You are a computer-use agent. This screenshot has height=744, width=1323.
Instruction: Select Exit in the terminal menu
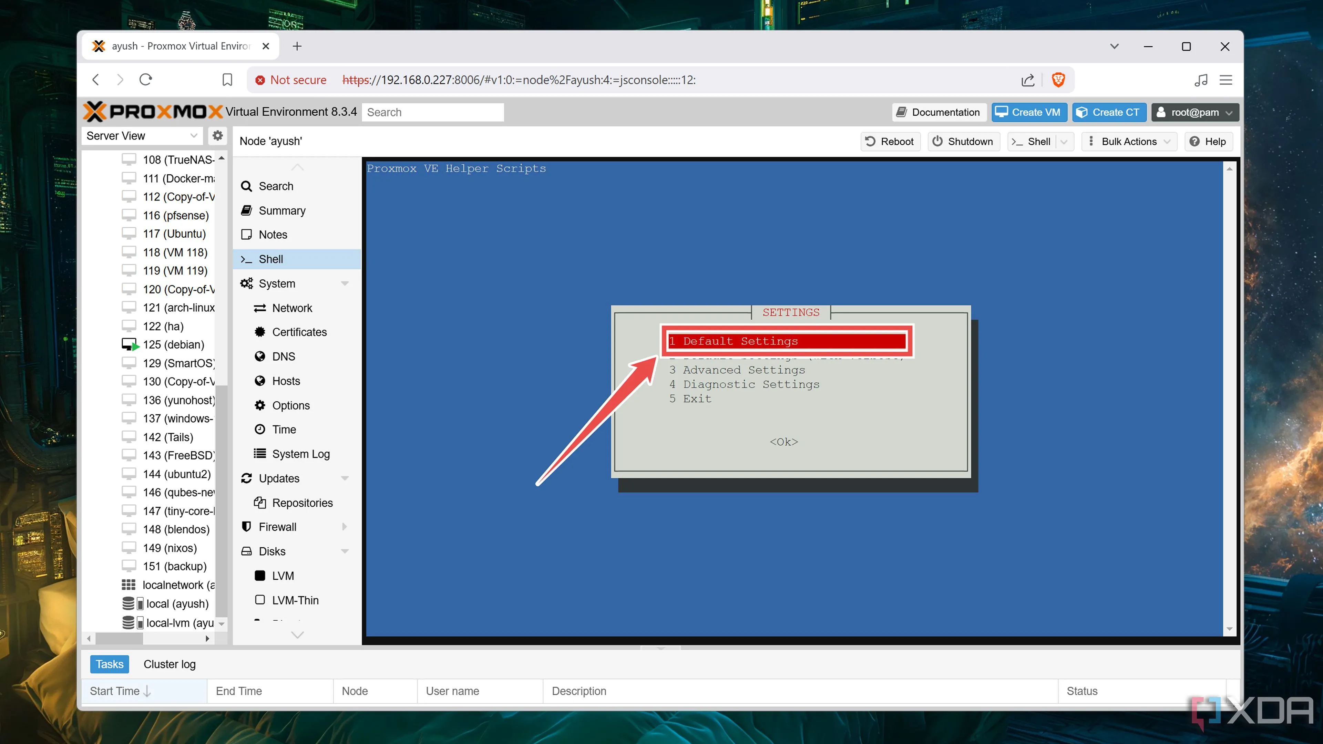(690, 399)
